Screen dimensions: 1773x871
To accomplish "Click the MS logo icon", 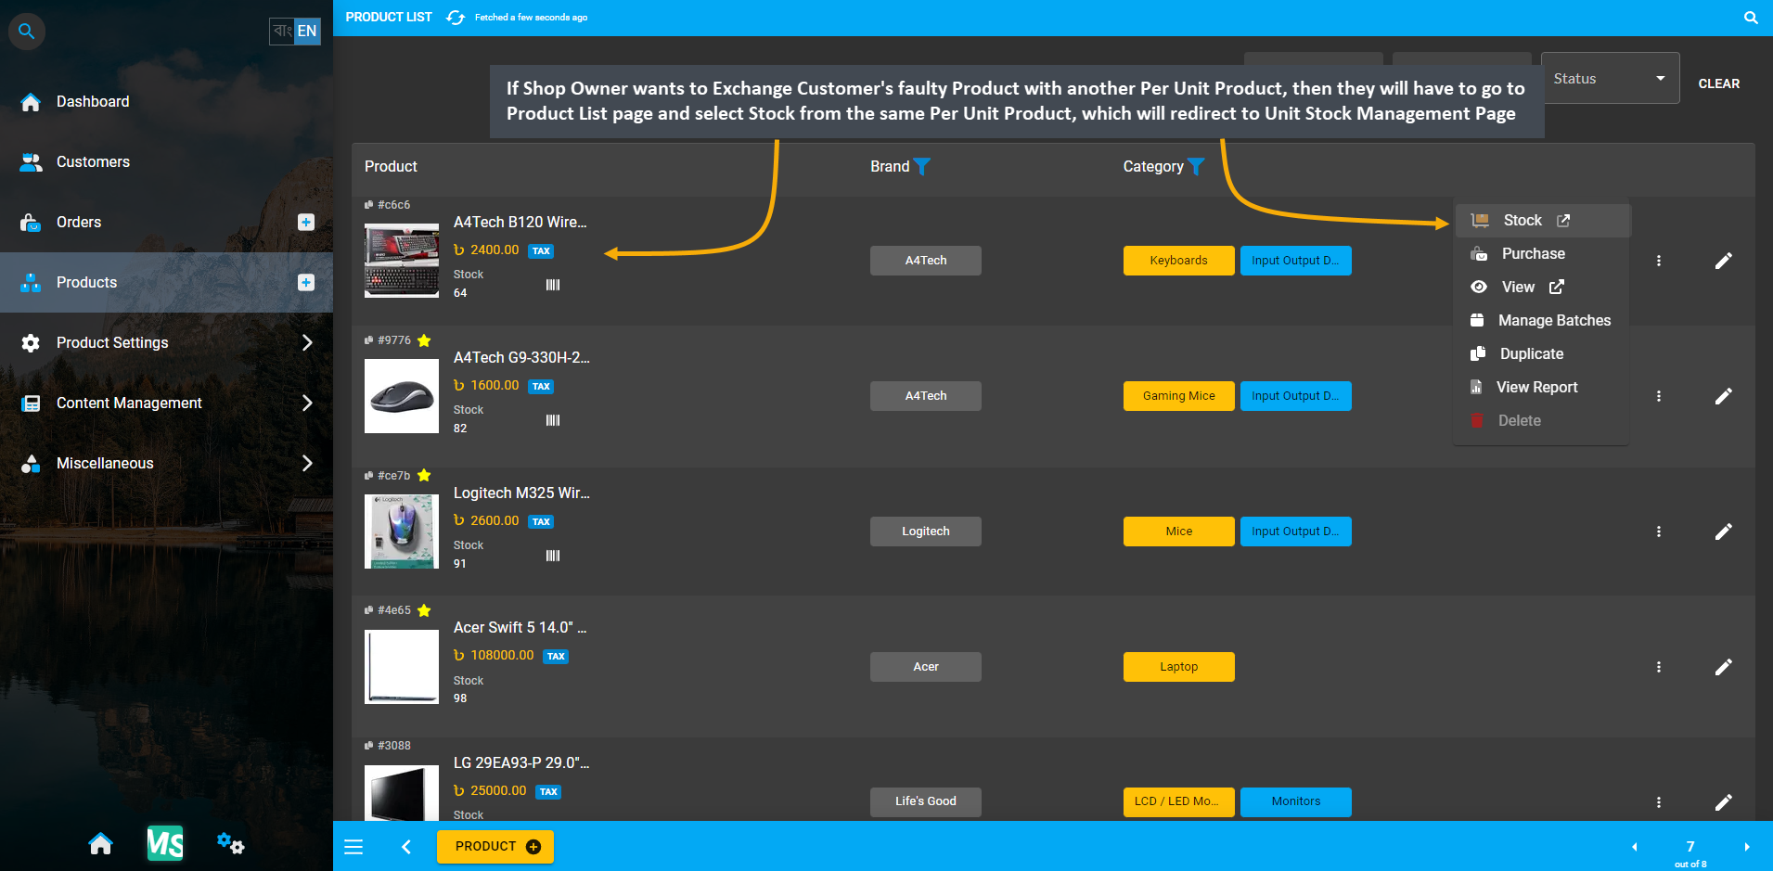I will tap(165, 843).
